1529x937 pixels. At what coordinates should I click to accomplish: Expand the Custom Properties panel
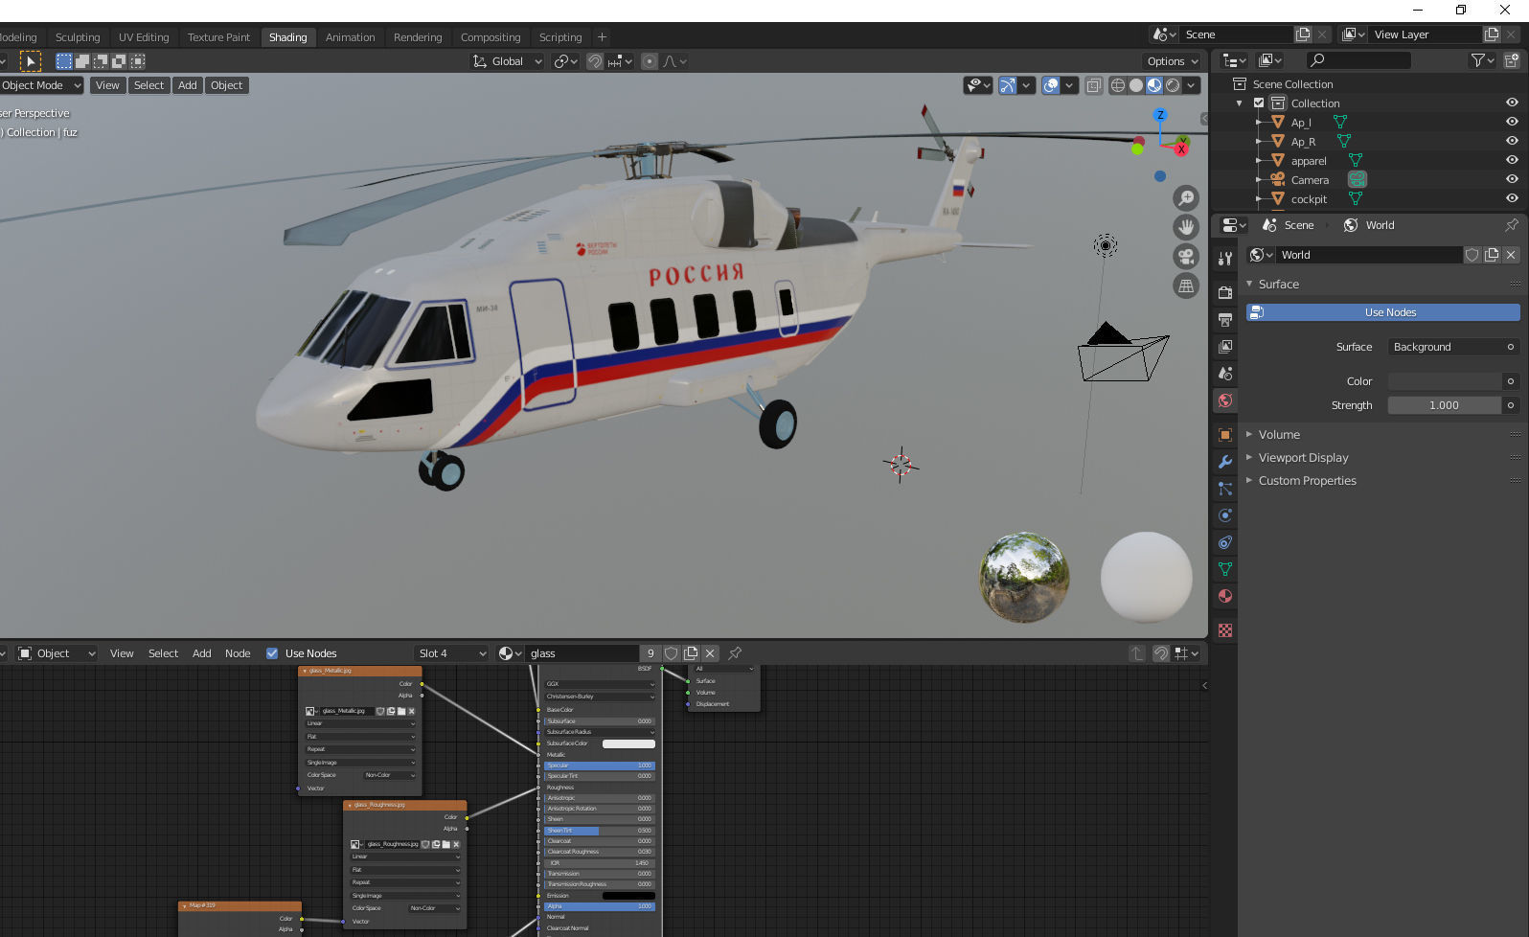[1249, 481]
